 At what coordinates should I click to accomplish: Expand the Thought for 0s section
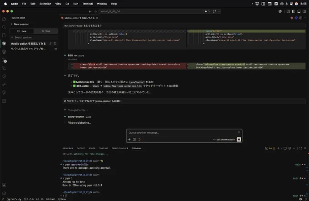78,110
